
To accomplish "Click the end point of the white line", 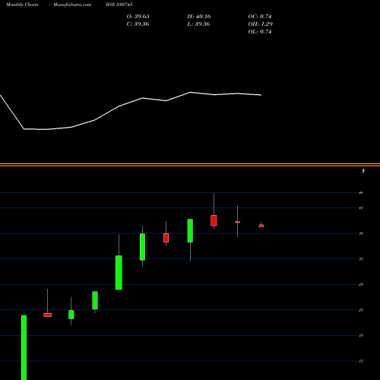I will pos(261,95).
